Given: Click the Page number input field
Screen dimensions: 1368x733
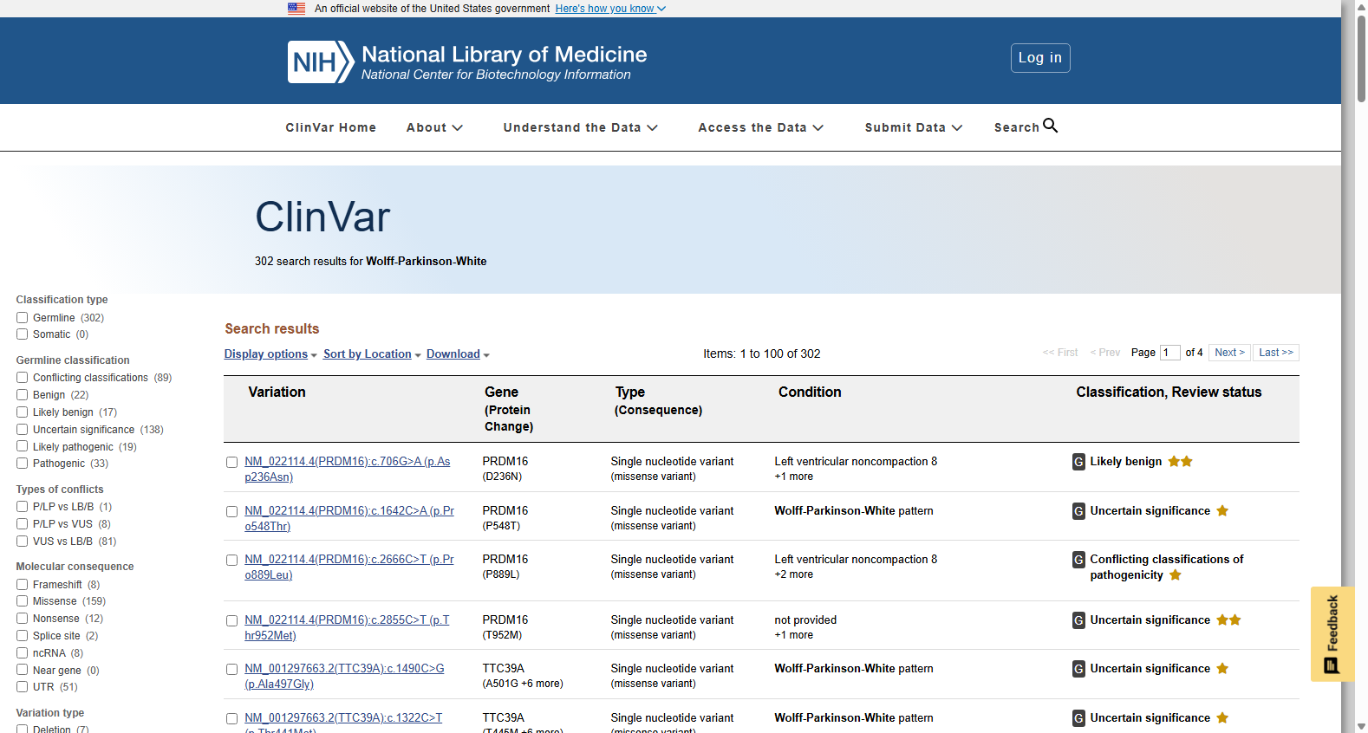Looking at the screenshot, I should pos(1170,353).
